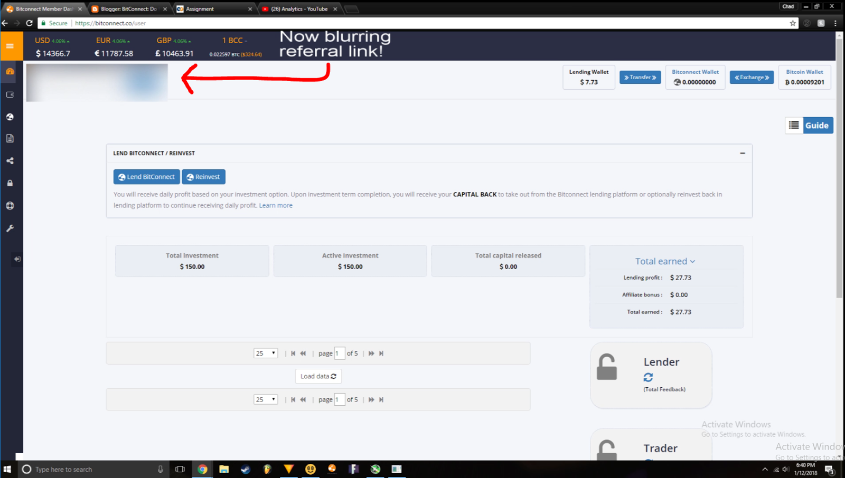845x478 pixels.
Task: Go to last page in lower pager
Action: pos(381,399)
